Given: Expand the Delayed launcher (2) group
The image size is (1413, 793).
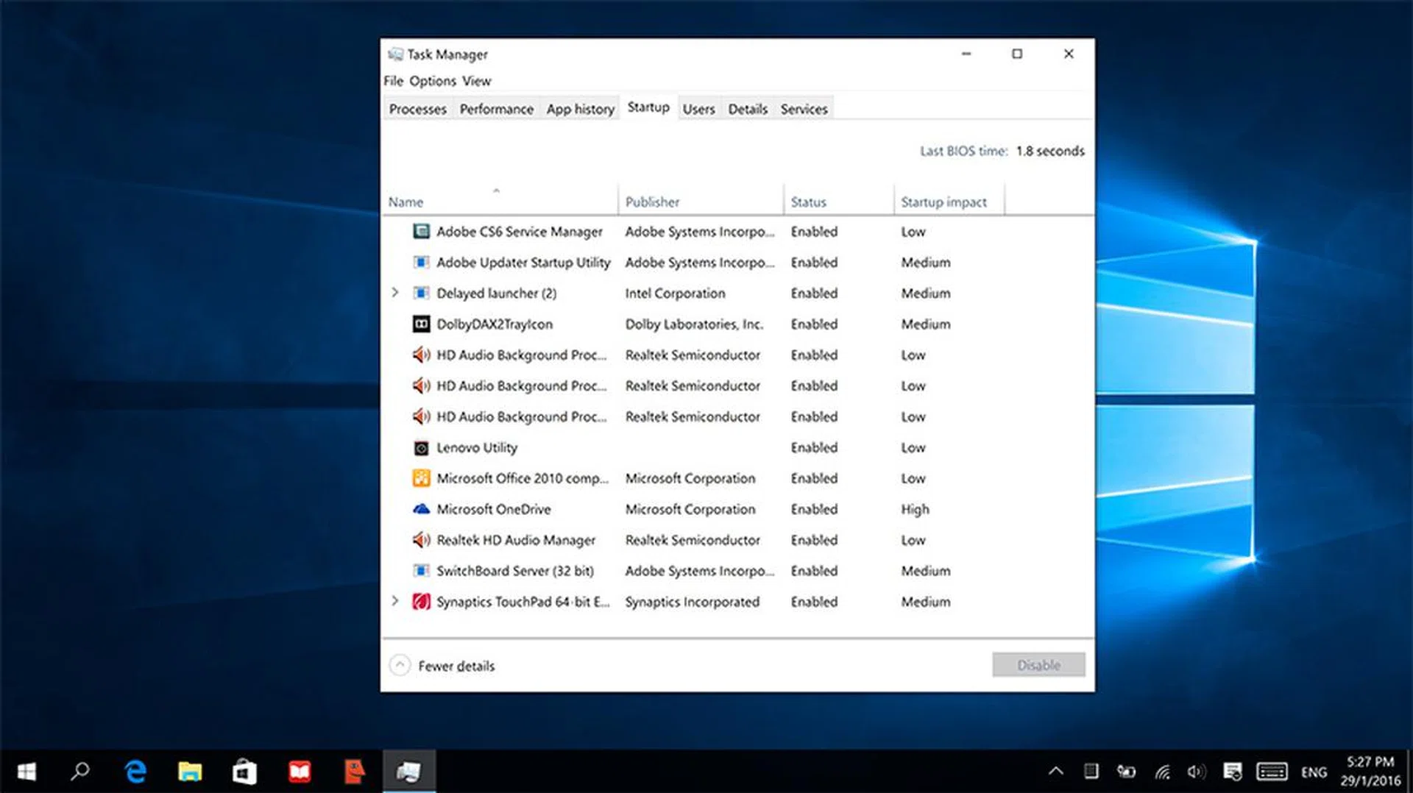Looking at the screenshot, I should [x=395, y=293].
